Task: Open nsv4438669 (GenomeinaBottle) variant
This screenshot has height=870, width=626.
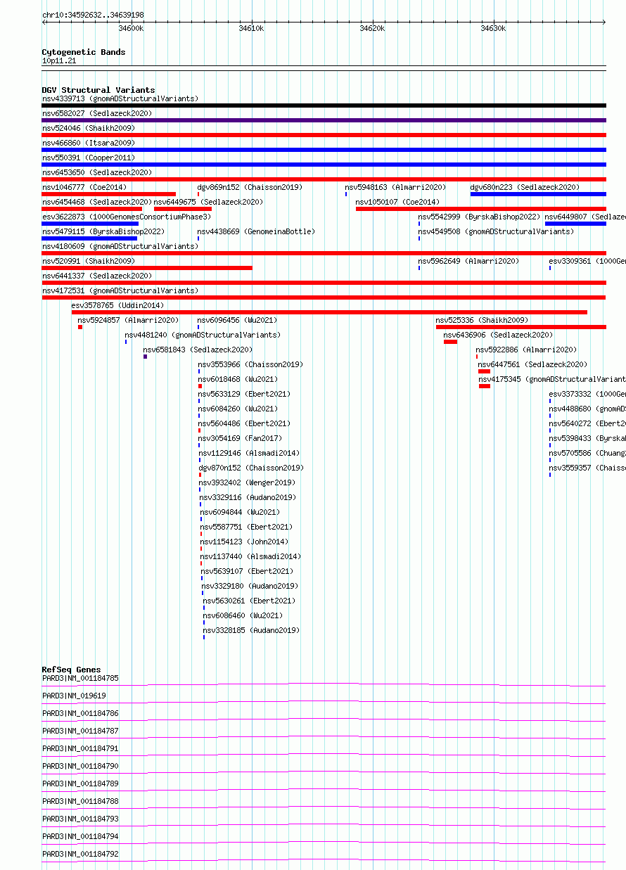Action: click(x=256, y=231)
